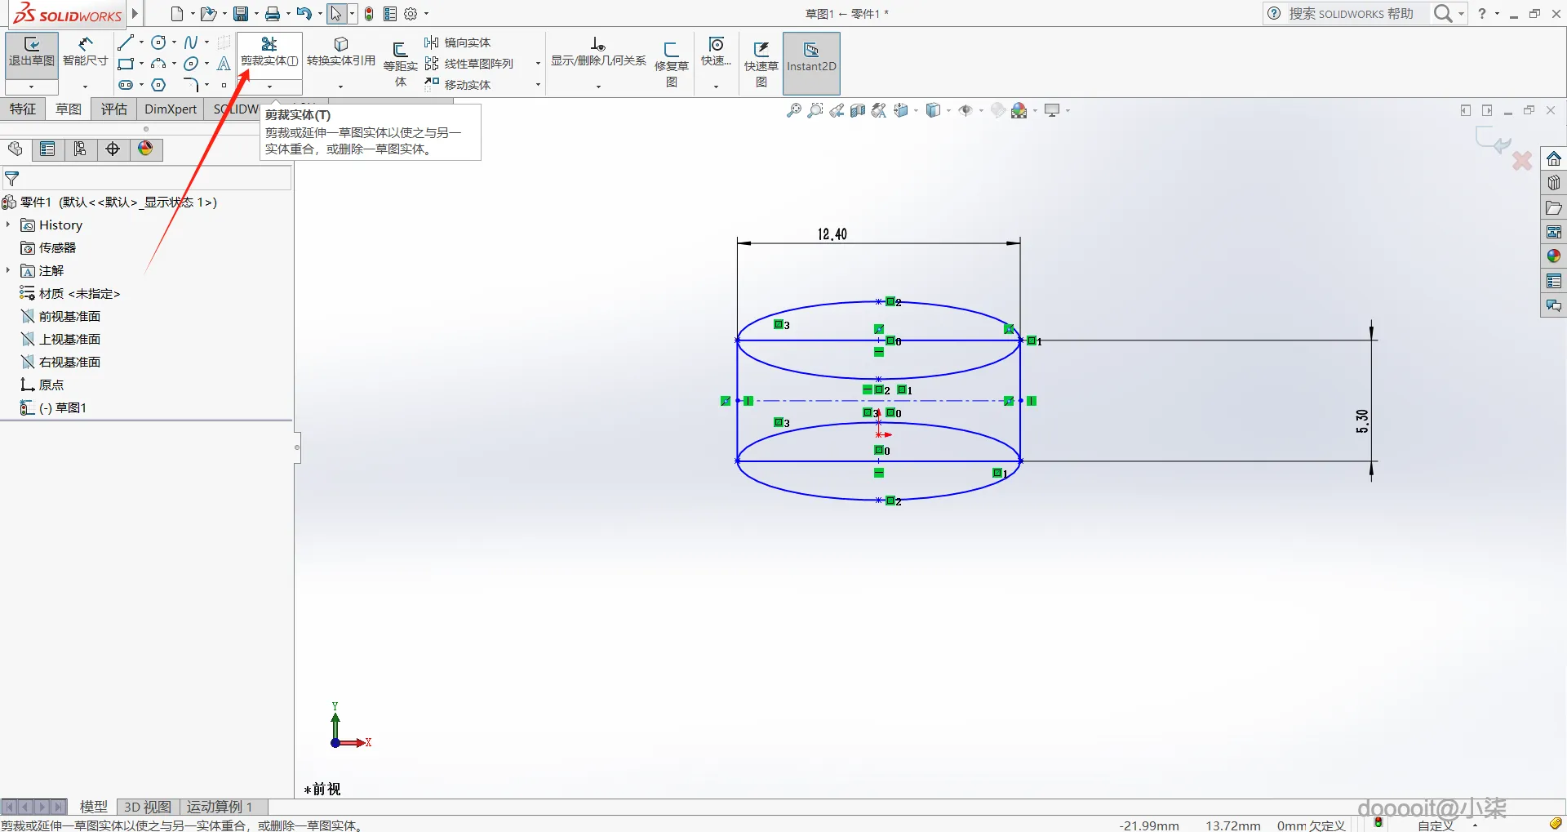Open the Smart Dimension dropdown arrow

[85, 87]
